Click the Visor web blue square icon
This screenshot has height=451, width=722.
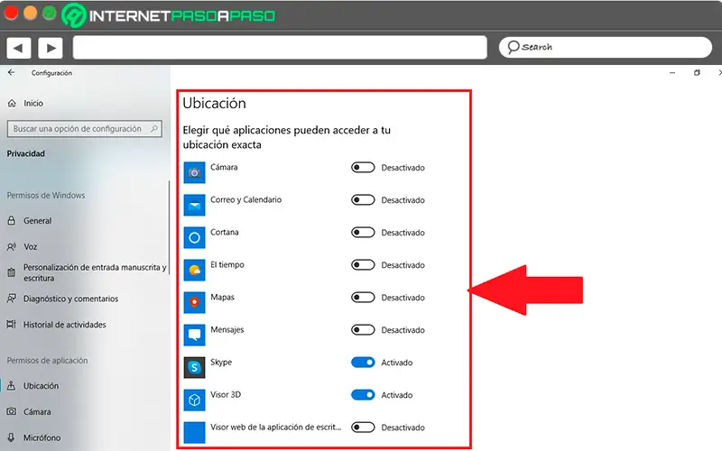click(x=194, y=433)
